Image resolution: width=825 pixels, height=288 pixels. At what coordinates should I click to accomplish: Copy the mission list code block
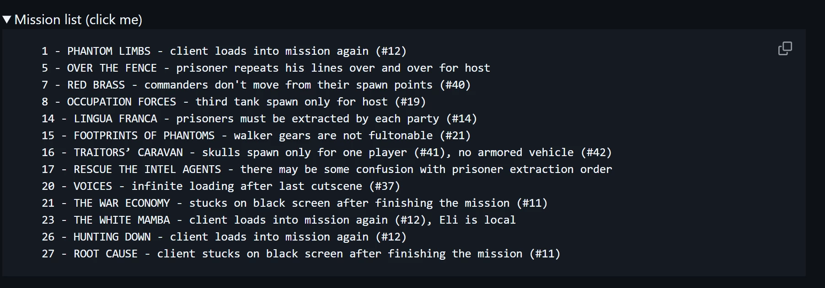[785, 48]
